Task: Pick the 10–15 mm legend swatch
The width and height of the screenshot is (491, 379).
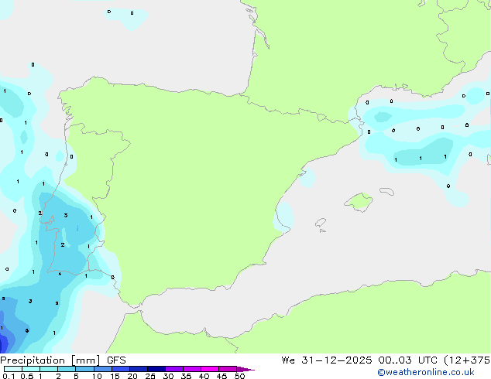Action: tap(102, 369)
